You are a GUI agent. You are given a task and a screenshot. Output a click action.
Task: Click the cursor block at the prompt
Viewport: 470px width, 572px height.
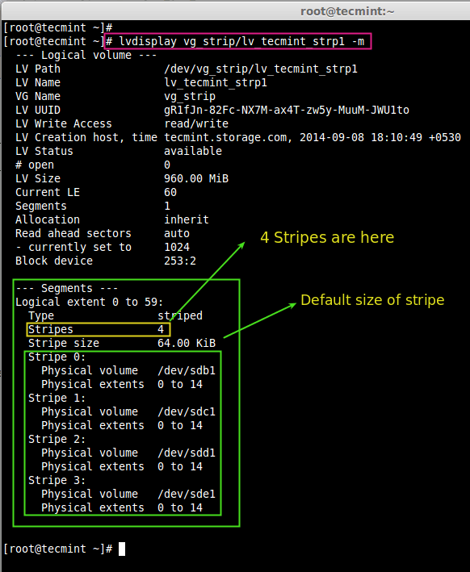(122, 549)
